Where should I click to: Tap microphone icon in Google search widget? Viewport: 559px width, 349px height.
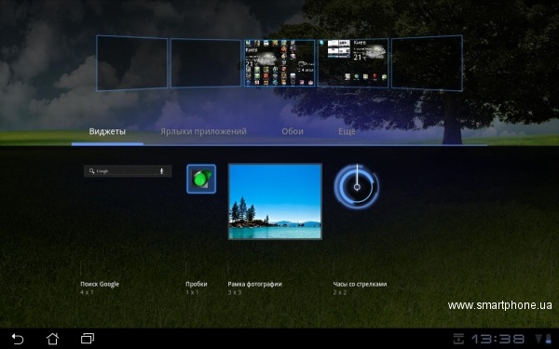point(161,171)
